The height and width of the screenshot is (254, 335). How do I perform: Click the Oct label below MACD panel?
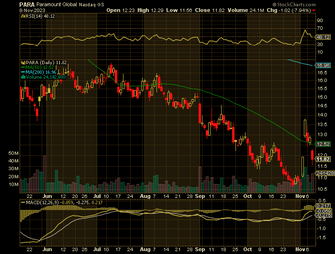click(248, 249)
